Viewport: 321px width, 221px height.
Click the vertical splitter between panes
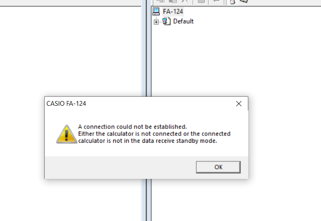146,51
